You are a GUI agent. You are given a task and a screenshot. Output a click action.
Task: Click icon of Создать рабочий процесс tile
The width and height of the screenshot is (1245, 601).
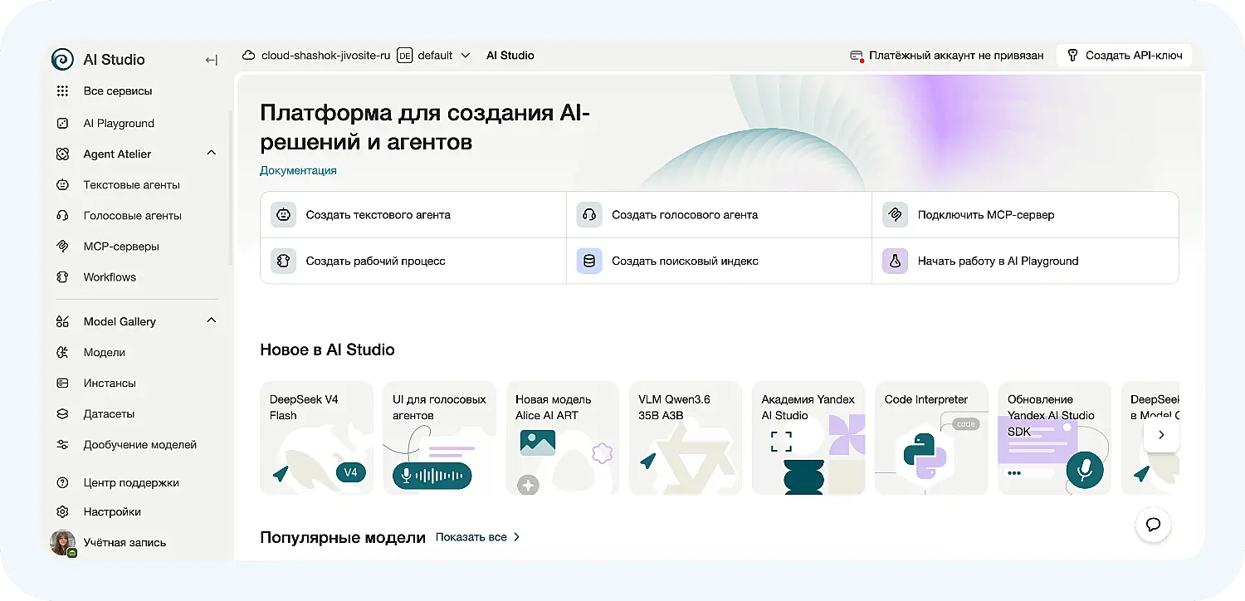284,261
